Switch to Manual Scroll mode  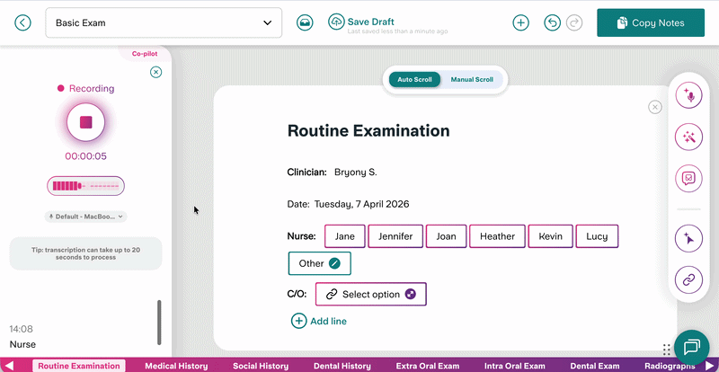tap(472, 80)
